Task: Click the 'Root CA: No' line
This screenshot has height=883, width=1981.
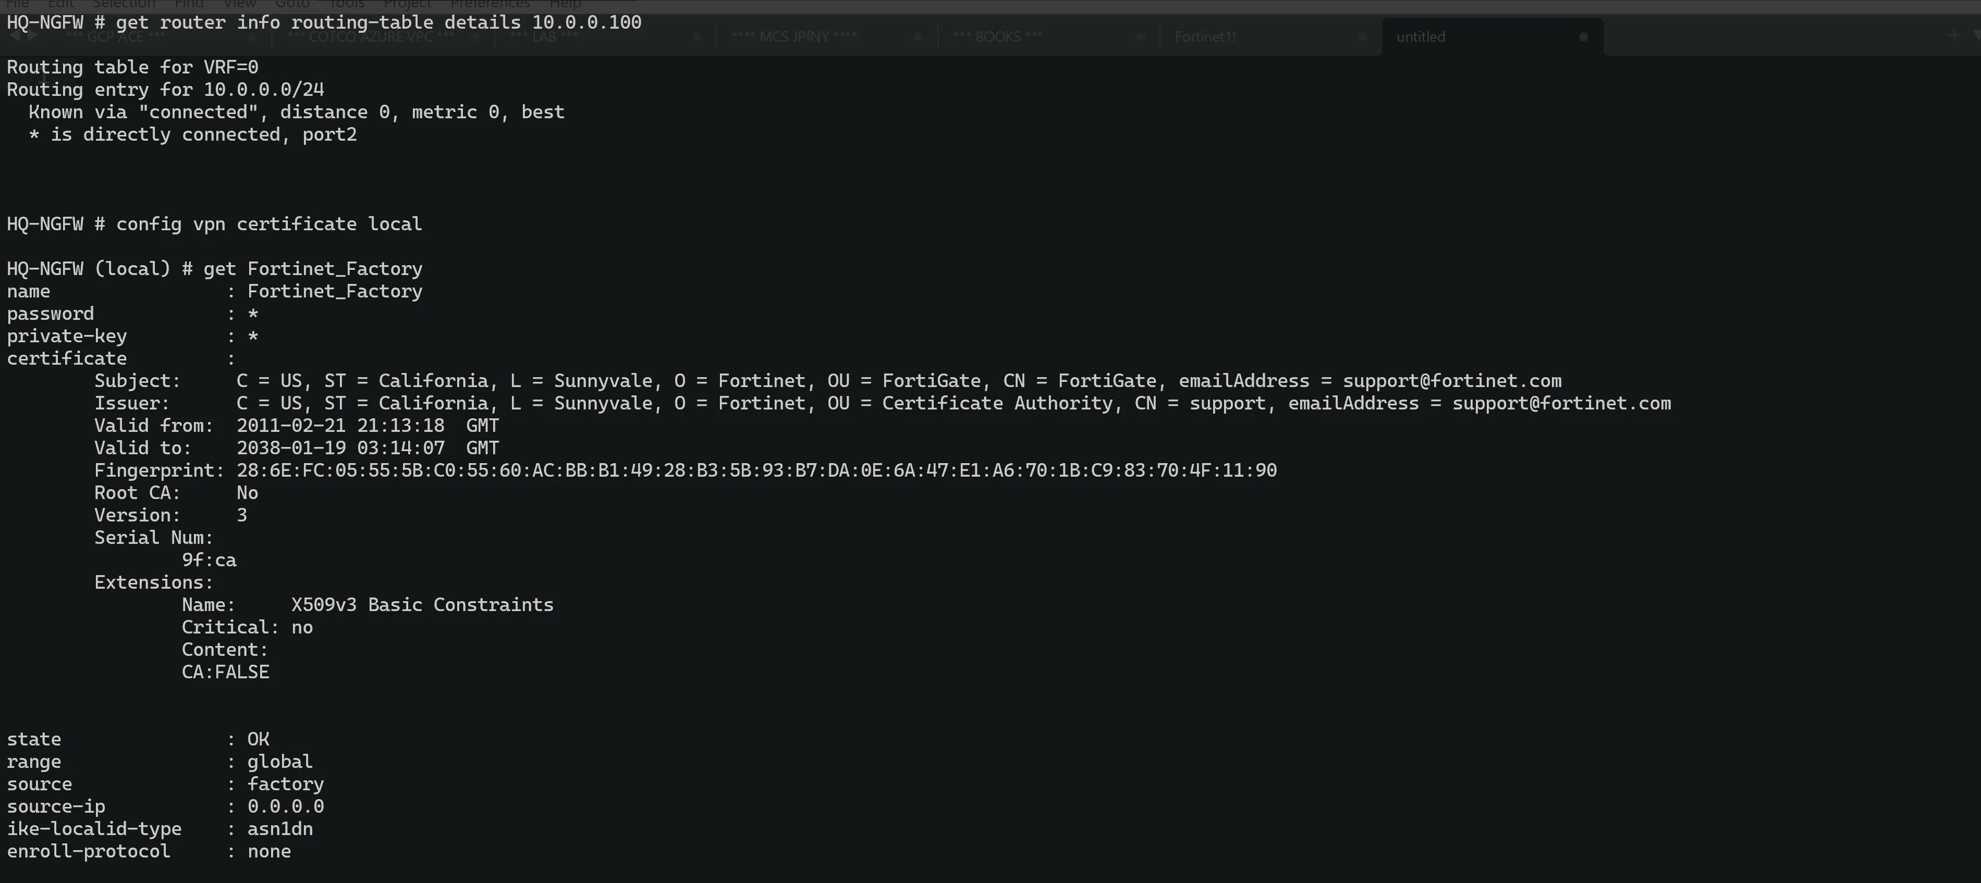Action: pos(176,493)
